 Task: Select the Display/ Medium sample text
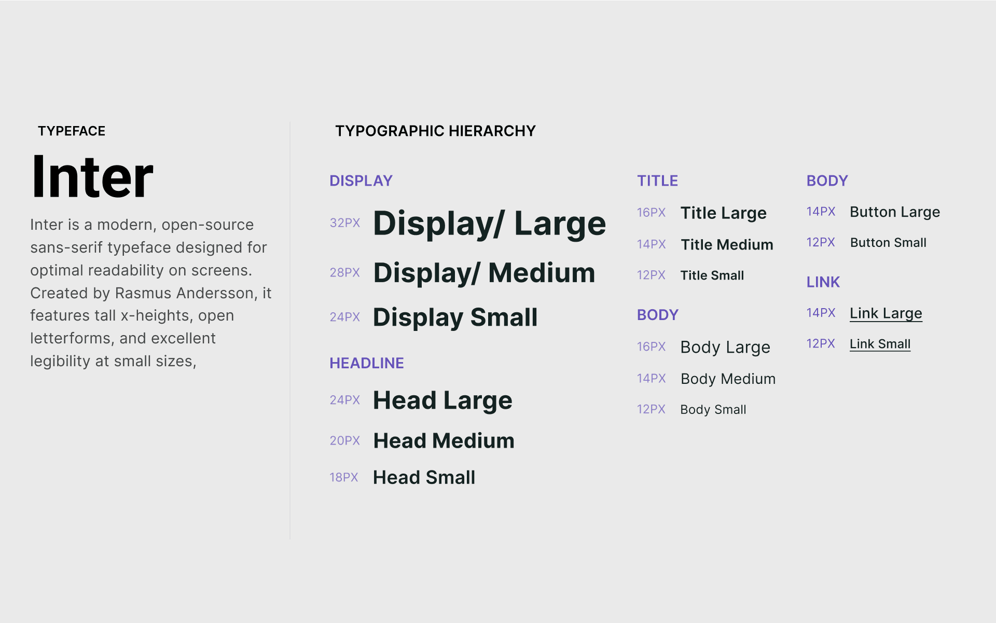point(484,273)
